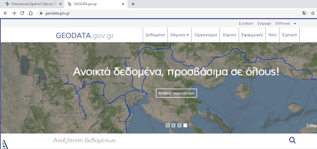The image size is (317, 149).
Task: Click the Εγγραφή register link
Action: [264, 23]
